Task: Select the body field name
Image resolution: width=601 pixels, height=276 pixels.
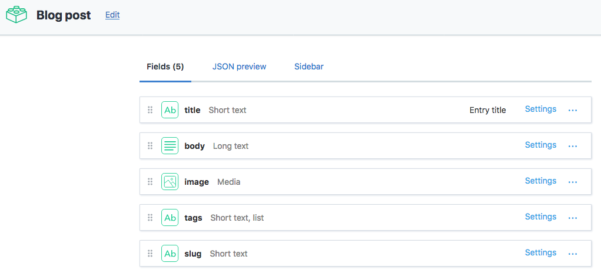Action: point(194,146)
